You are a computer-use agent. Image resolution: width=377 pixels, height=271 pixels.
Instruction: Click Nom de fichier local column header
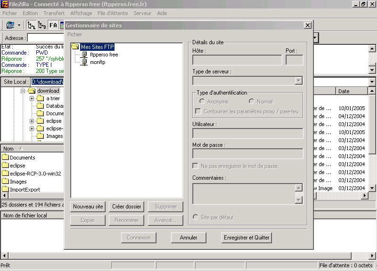click(x=33, y=215)
